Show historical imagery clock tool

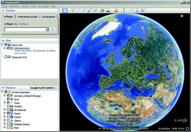click(103, 11)
